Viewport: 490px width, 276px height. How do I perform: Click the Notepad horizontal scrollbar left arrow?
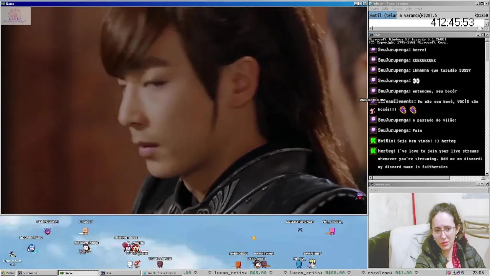click(x=371, y=28)
